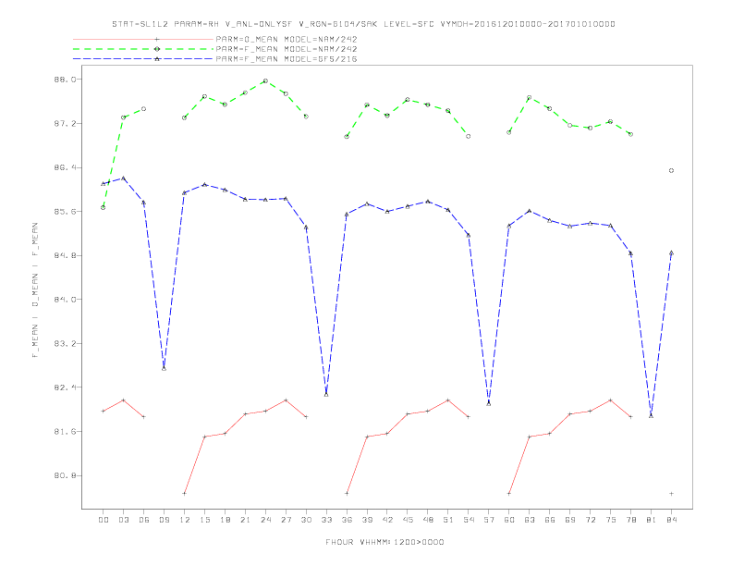
Task: Click x-axis tick label 78
Action: 630,520
